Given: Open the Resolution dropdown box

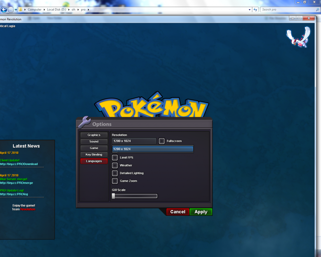Looking at the screenshot, I should coord(134,141).
